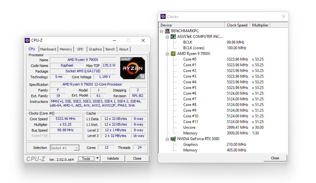Click the Package value Socket AM5
This screenshot has width=316, height=183.
(83, 71)
